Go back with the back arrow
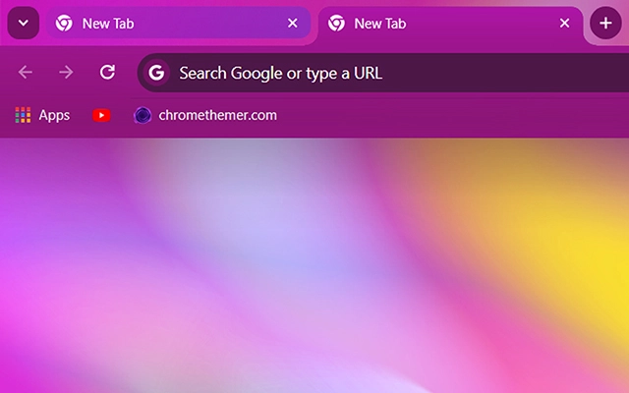629x393 pixels. point(26,72)
